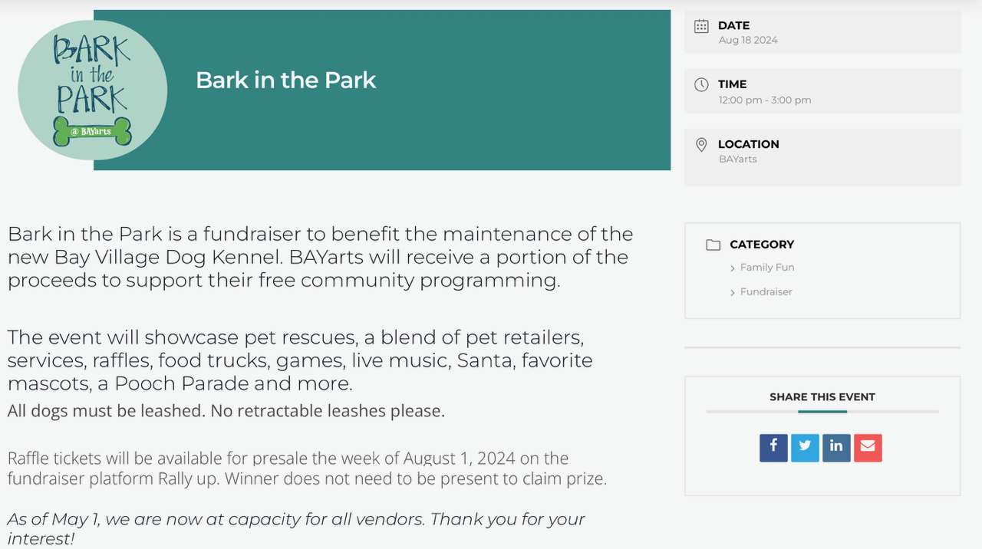
Task: Click the chevron before Fundraiser
Action: tap(733, 293)
